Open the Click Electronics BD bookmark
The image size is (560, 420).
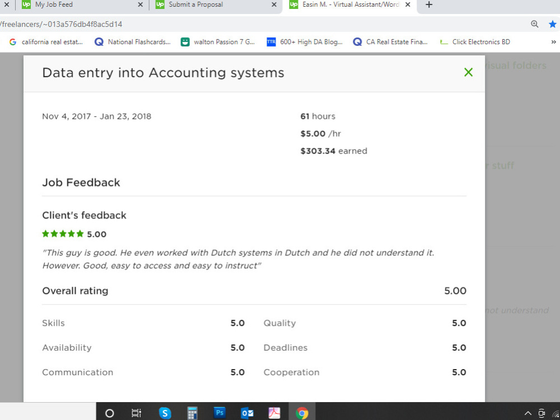click(475, 42)
